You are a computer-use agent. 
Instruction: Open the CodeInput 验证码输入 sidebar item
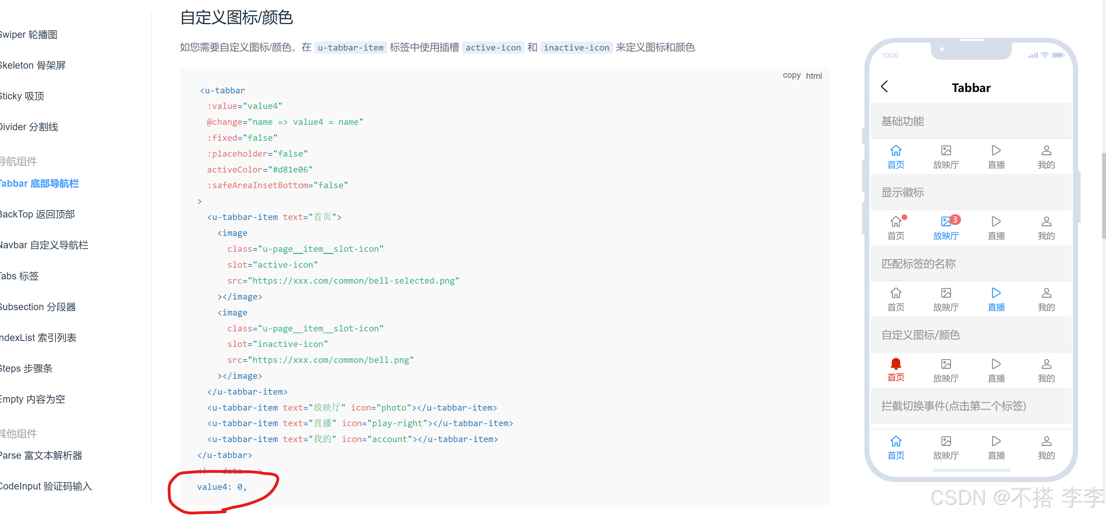tap(46, 486)
